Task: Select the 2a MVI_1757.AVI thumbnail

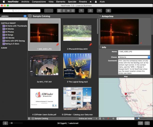Action: point(44,65)
